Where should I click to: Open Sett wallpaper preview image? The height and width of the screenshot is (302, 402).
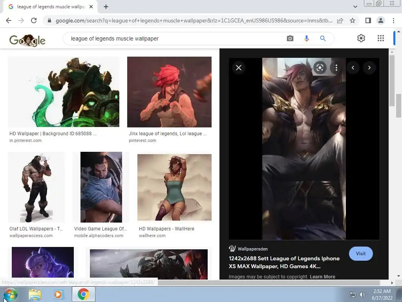304,149
